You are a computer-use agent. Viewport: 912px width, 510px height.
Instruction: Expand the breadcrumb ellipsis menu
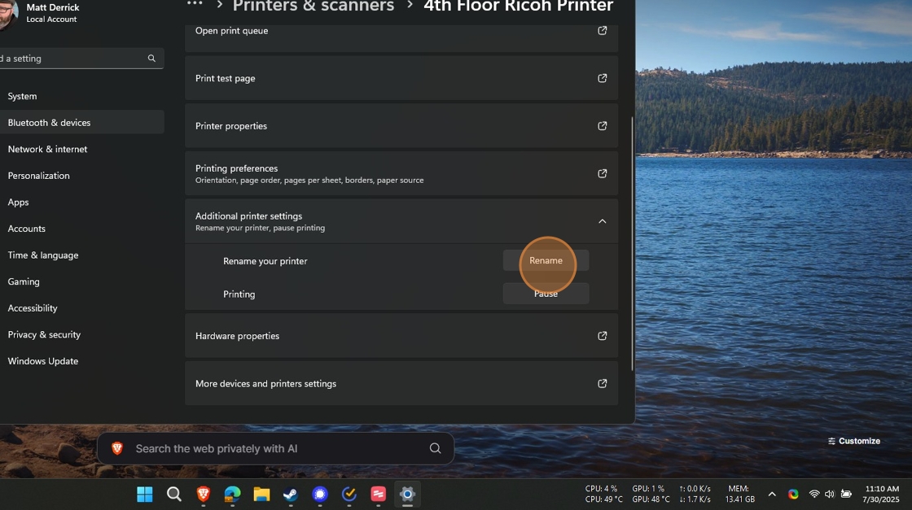point(195,5)
